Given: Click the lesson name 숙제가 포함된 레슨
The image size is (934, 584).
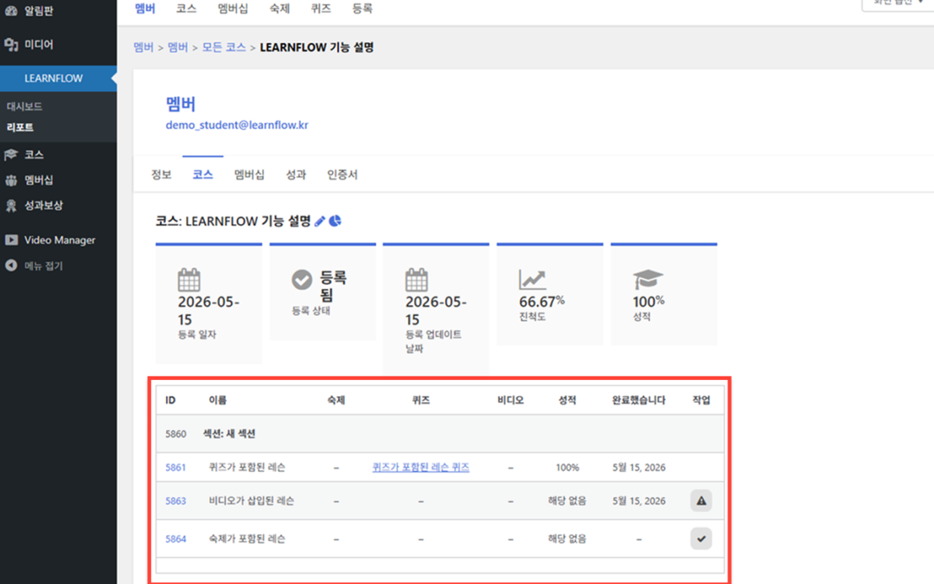Looking at the screenshot, I should [246, 539].
